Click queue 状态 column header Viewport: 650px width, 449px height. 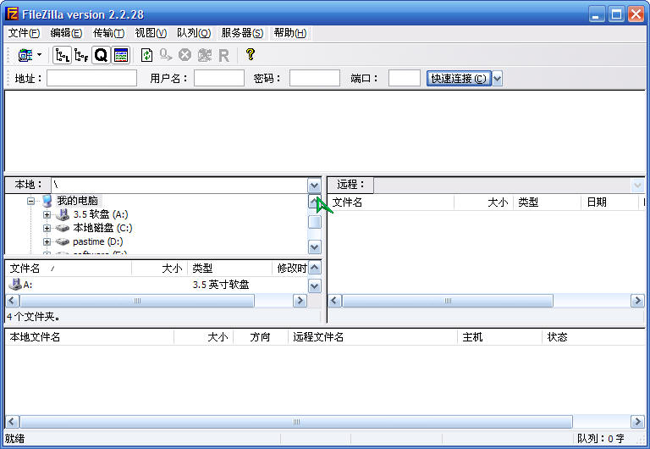coord(593,337)
